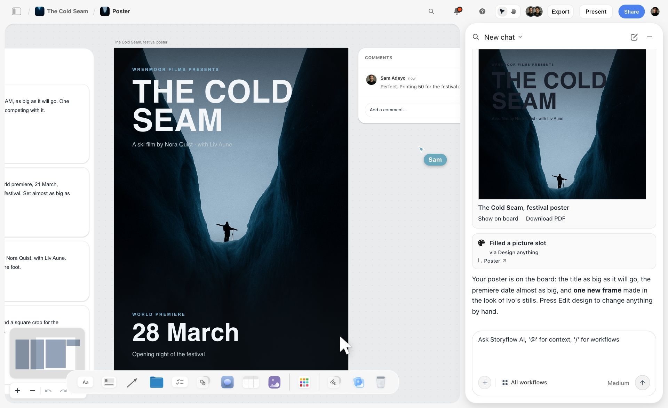Select the table tool
Screen dimensions: 668x408
251,382
